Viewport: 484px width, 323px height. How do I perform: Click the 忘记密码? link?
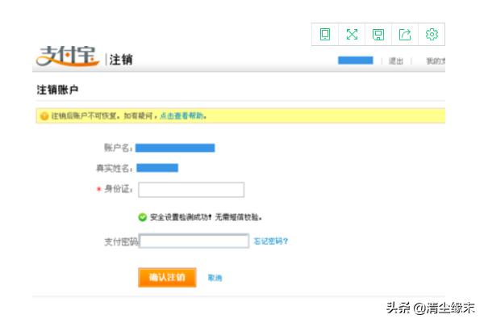(x=271, y=241)
